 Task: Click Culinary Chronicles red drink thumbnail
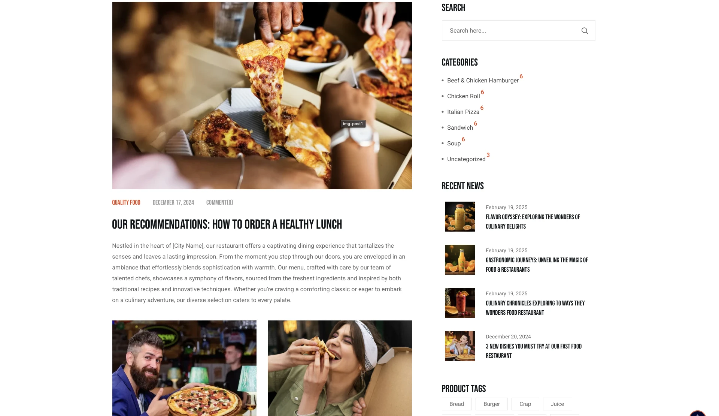459,303
